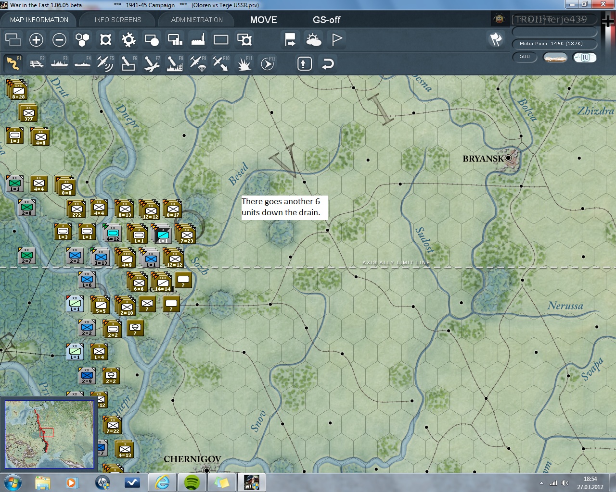Toggle the hex grid display
Image resolution: width=616 pixels, height=492 pixels.
pos(82,40)
